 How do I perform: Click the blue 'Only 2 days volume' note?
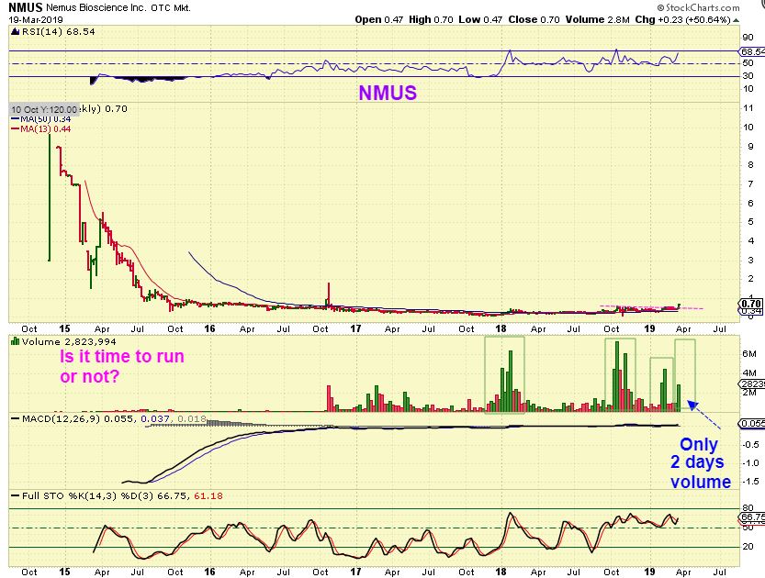pos(700,462)
